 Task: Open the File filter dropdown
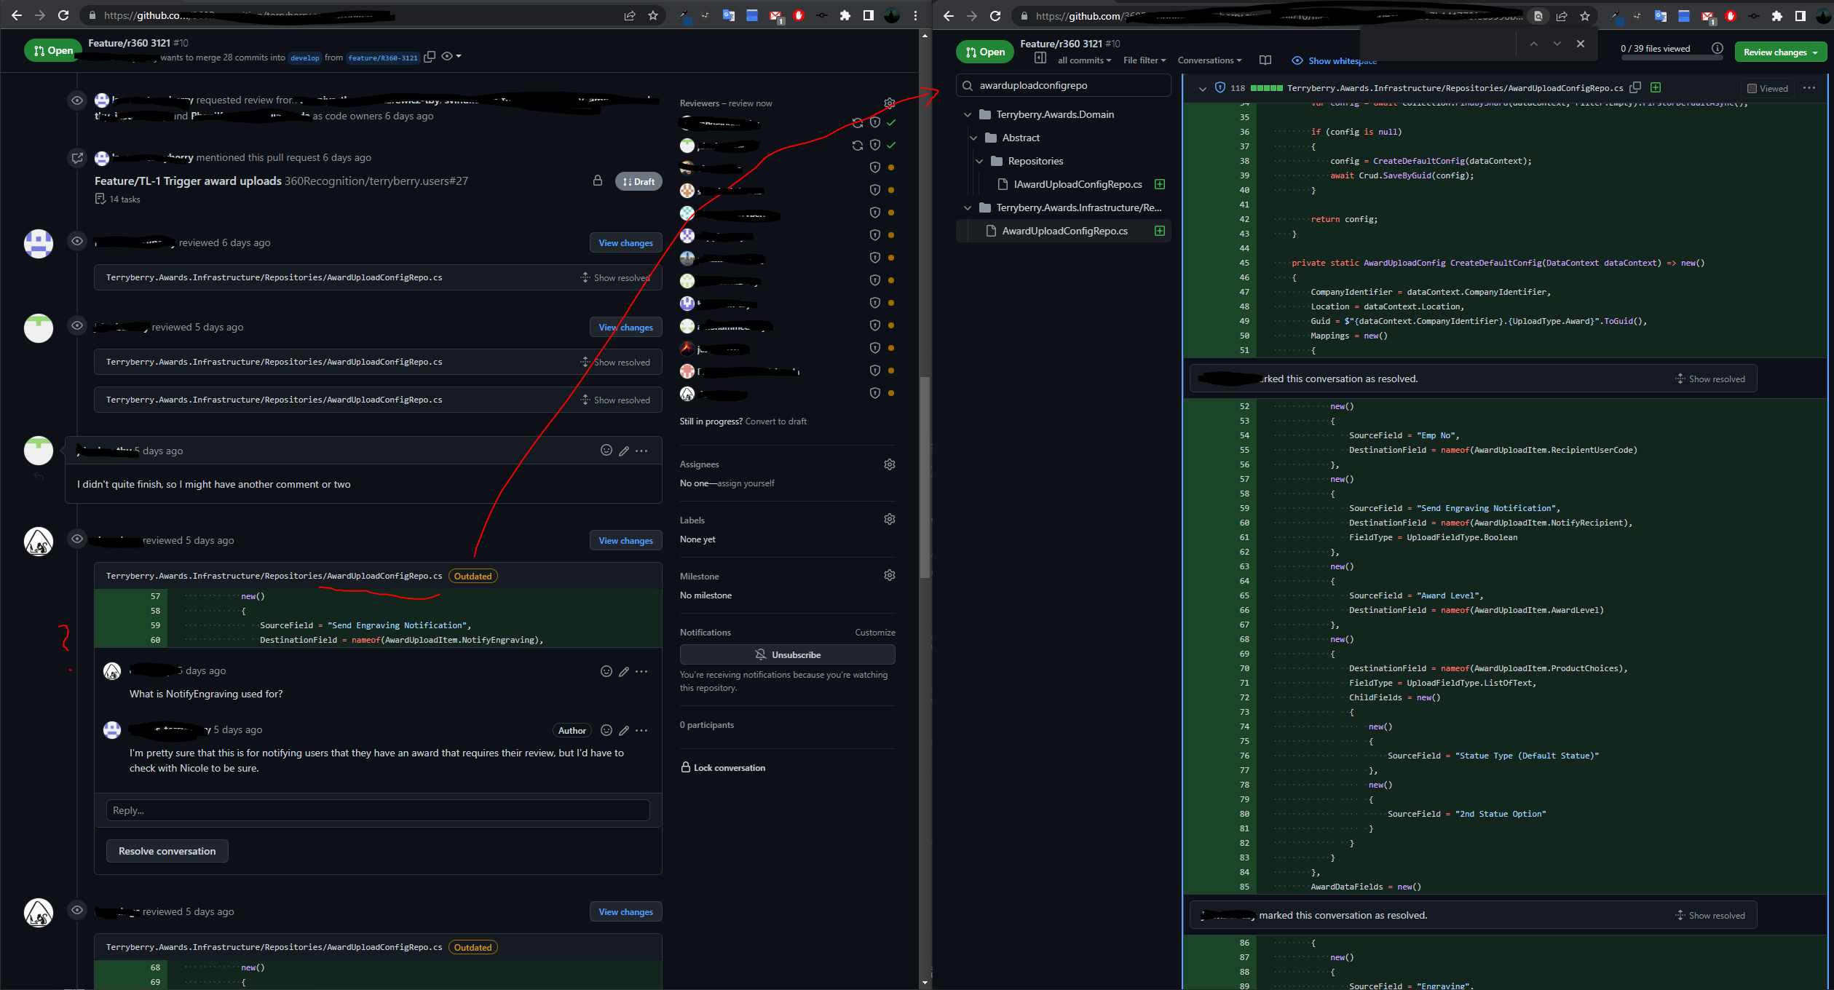[x=1145, y=60]
